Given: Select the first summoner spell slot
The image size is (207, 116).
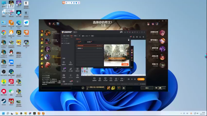Looking at the screenshot, I should pyautogui.click(x=108, y=88).
